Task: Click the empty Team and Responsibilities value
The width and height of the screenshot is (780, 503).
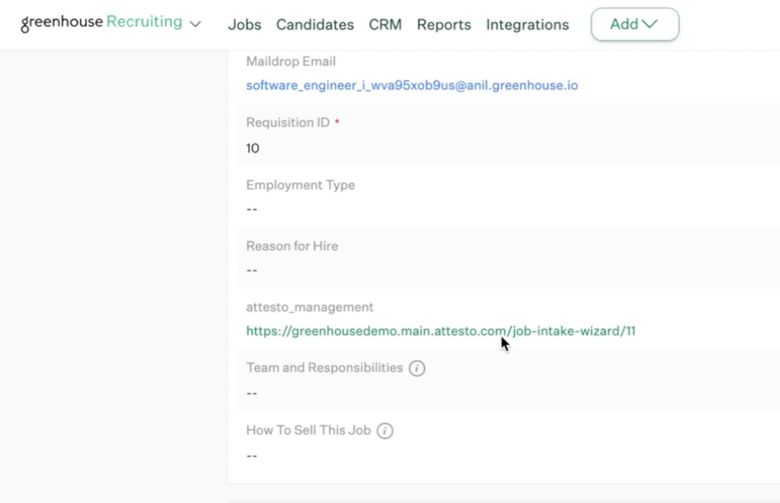Action: [x=252, y=393]
